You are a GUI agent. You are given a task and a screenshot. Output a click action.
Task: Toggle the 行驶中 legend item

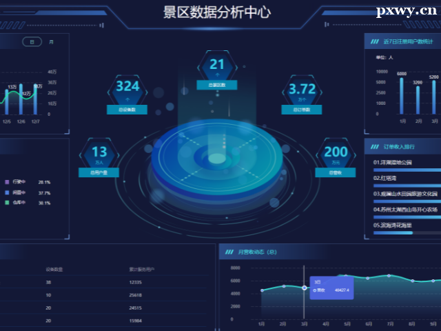click(19, 182)
